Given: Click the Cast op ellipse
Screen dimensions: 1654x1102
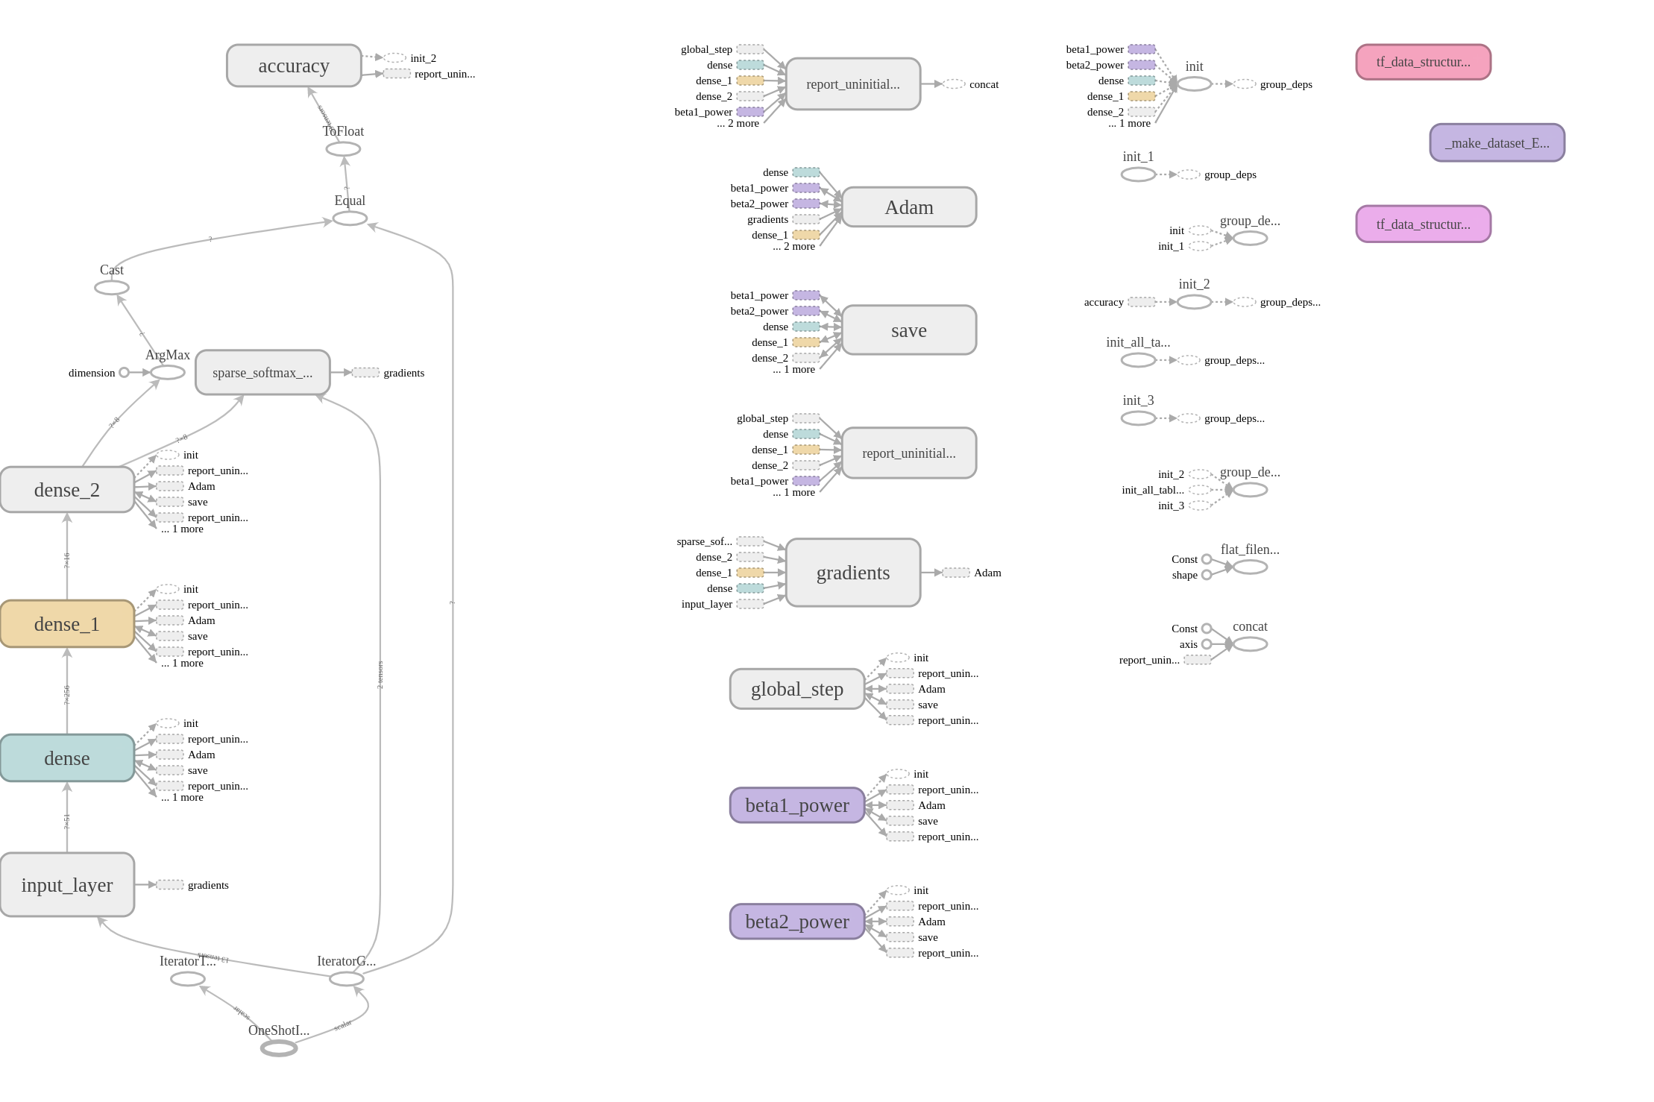Looking at the screenshot, I should coord(112,288).
